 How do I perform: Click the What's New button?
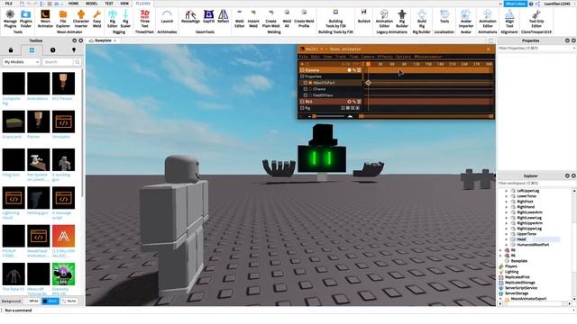516,4
